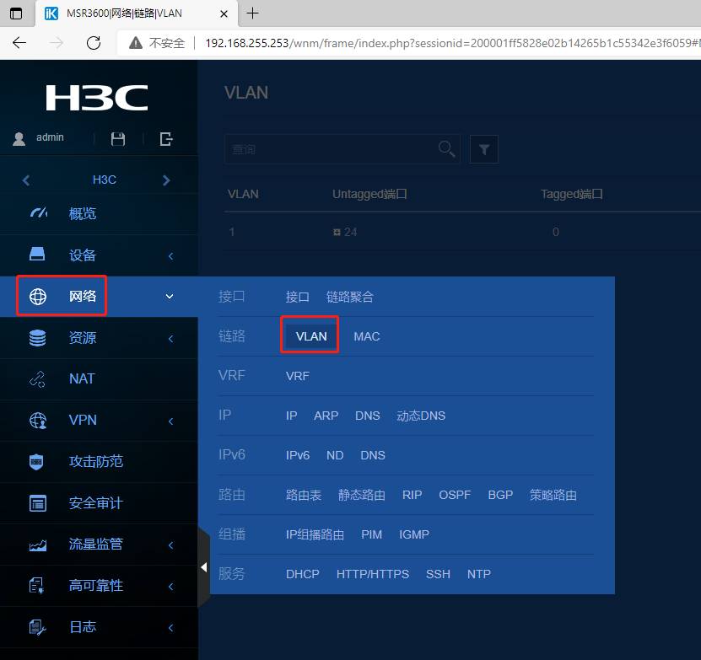Open the BGP link

500,495
